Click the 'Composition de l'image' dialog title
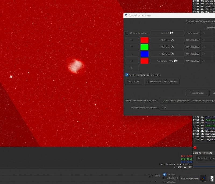 pos(139,15)
